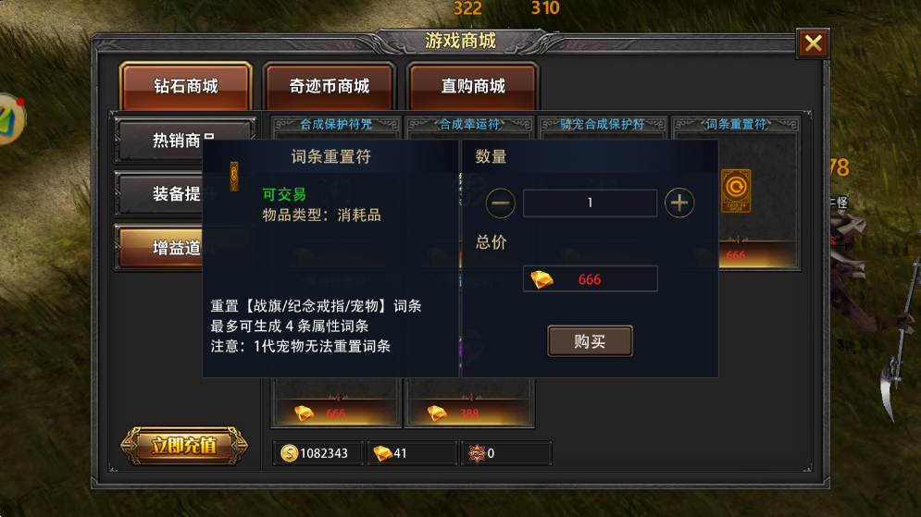Open the 立即充值 recharge button

184,446
